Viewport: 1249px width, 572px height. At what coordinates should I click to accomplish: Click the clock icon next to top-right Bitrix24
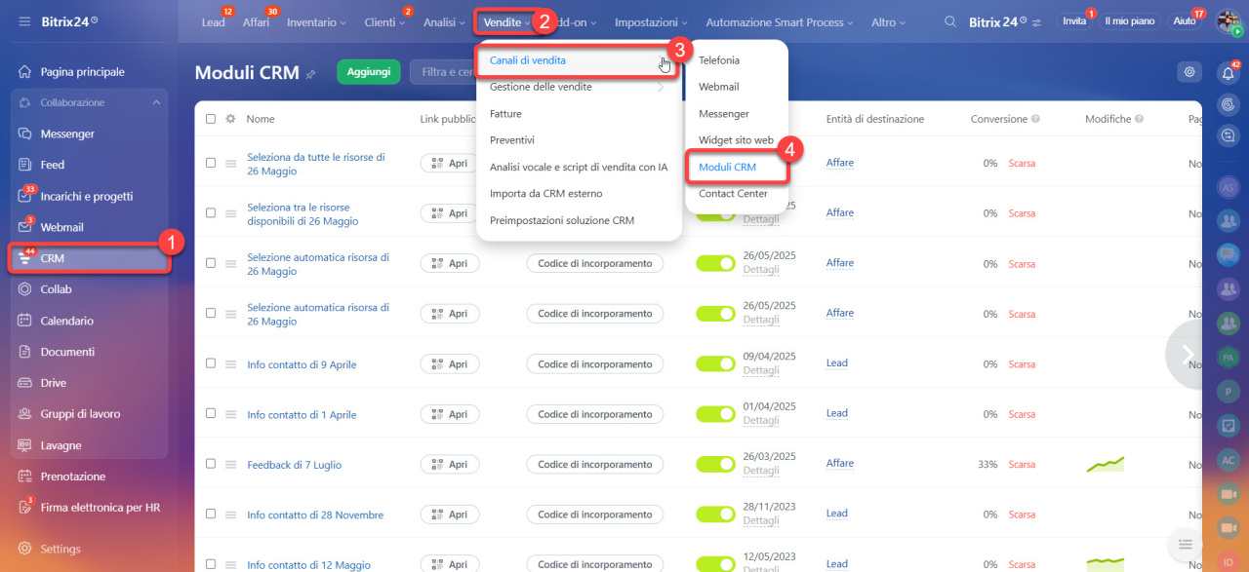pyautogui.click(x=1024, y=19)
